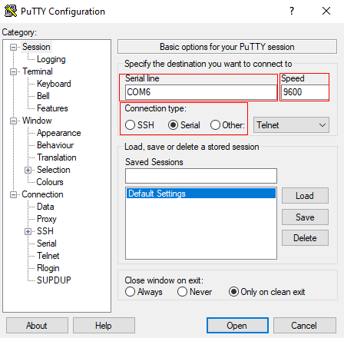Image resolution: width=344 pixels, height=338 pixels.
Task: Click the Open button to start session
Action: coord(237,326)
